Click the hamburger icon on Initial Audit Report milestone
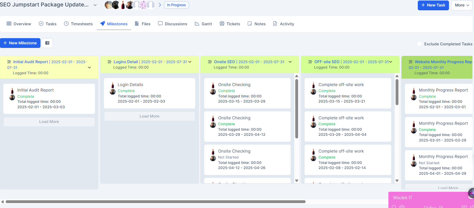Image resolution: width=474 pixels, height=208 pixels. point(9,62)
